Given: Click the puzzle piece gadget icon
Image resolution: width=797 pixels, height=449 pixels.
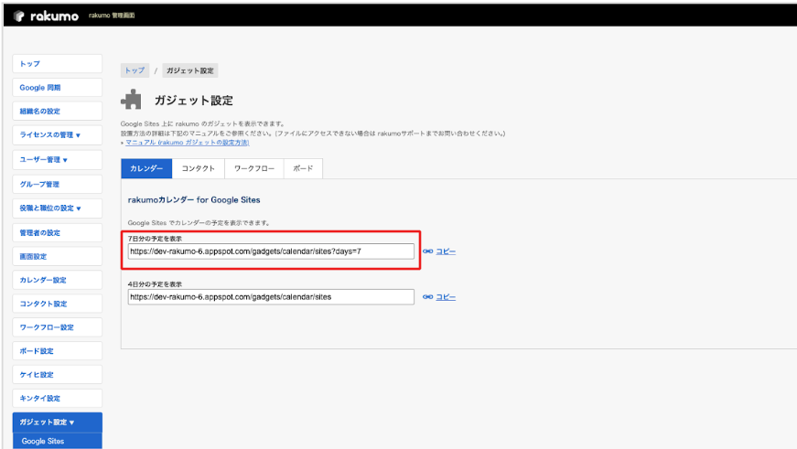Looking at the screenshot, I should point(133,100).
